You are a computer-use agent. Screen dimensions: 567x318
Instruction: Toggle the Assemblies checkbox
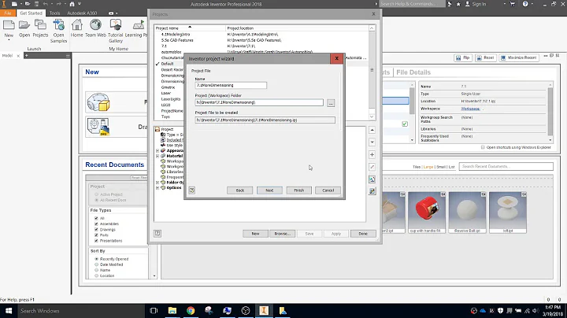pos(96,224)
